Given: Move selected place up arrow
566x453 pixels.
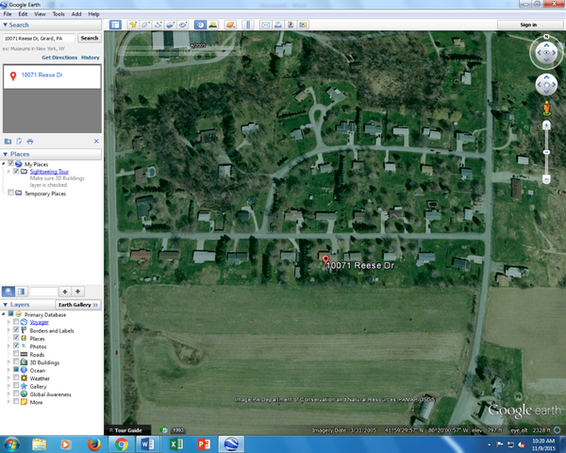Looking at the screenshot, I should 65,292.
